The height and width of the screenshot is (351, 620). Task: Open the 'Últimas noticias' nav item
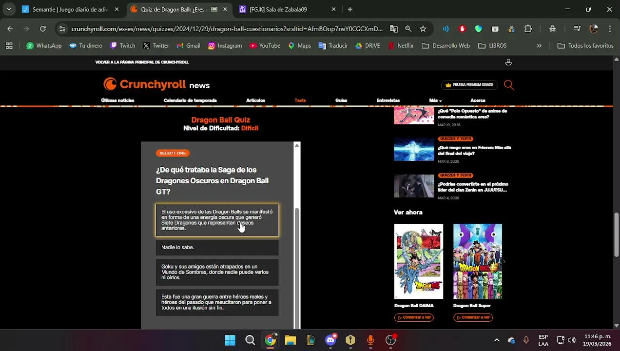point(117,100)
